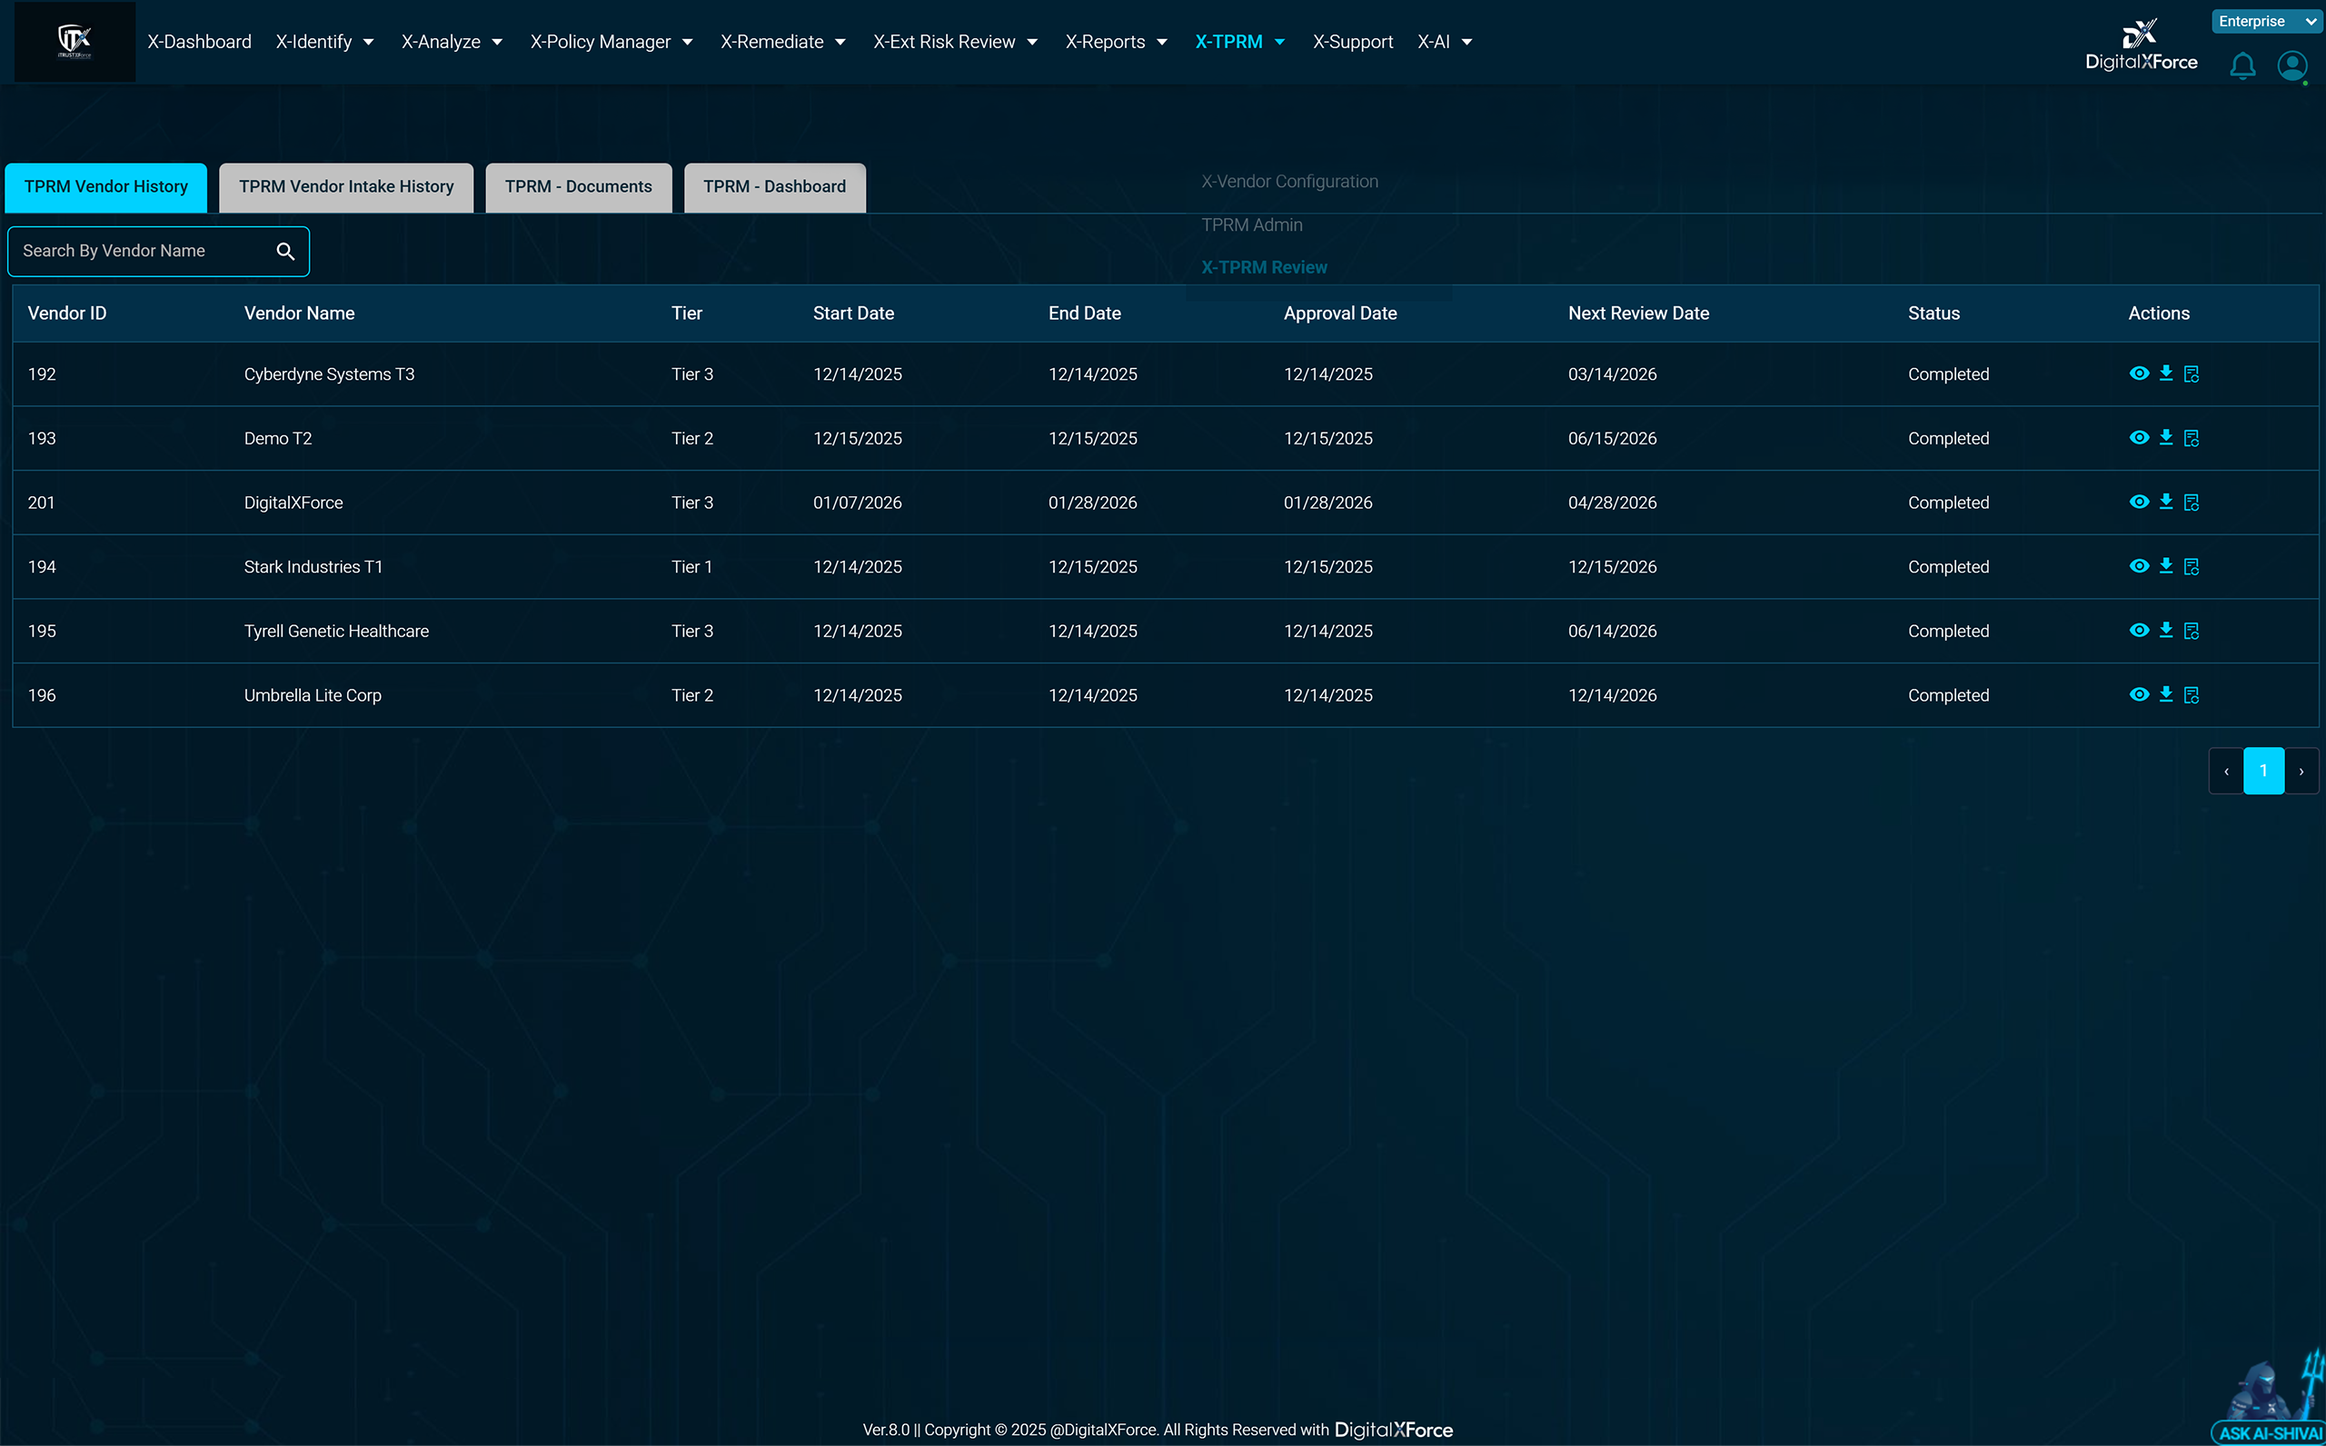Viewport: 2326px width, 1446px height.
Task: Toggle the eye icon for Umbrella Lite Corp
Action: pos(2140,694)
